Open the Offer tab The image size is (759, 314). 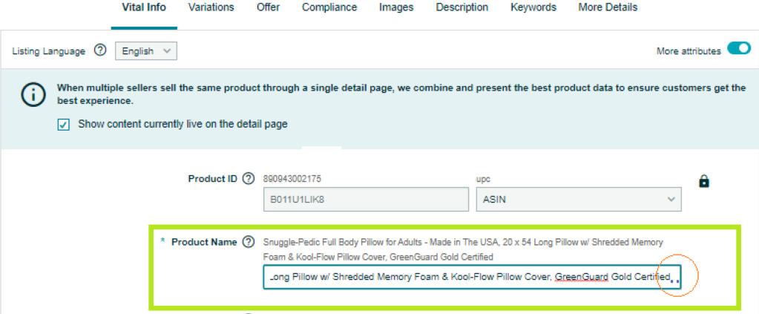[x=268, y=7]
